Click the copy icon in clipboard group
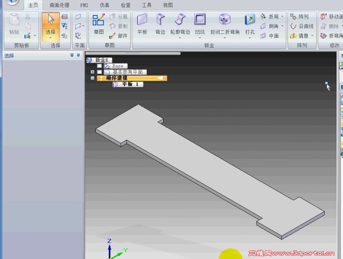The width and height of the screenshot is (343, 259). pyautogui.click(x=28, y=26)
